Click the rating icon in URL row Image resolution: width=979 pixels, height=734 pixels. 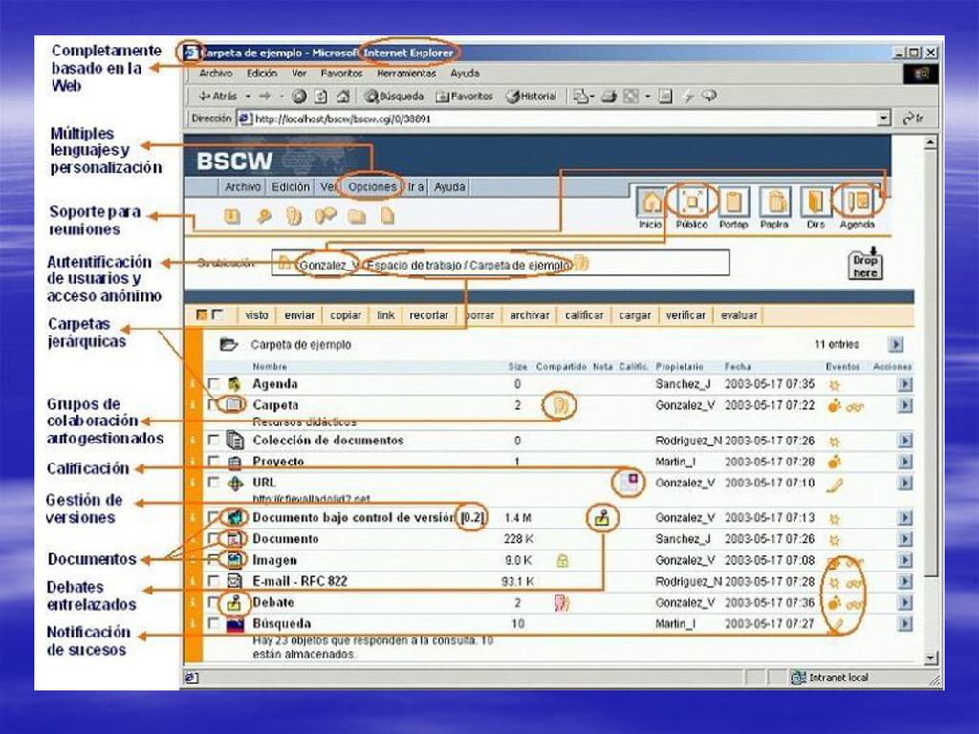tap(629, 483)
